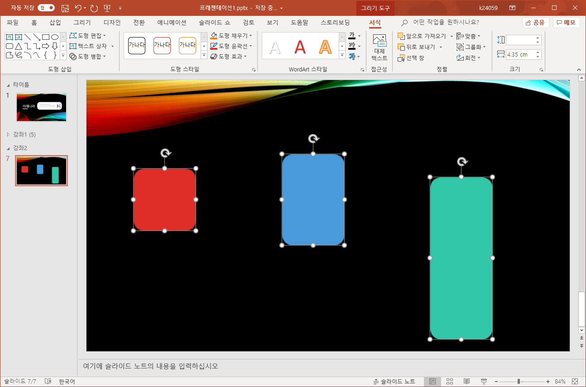Image resolution: width=586 pixels, height=387 pixels.
Task: Expand the 강좌1 (5) section
Action: coord(8,134)
